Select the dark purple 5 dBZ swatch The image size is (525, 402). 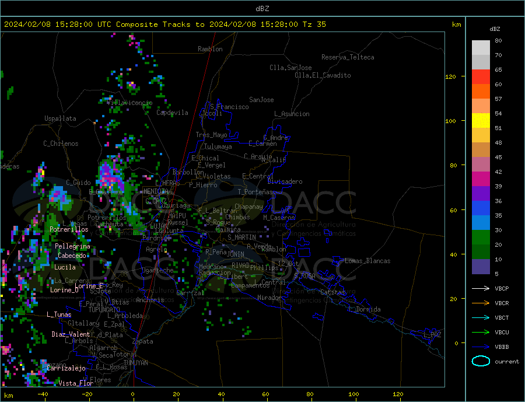481,267
